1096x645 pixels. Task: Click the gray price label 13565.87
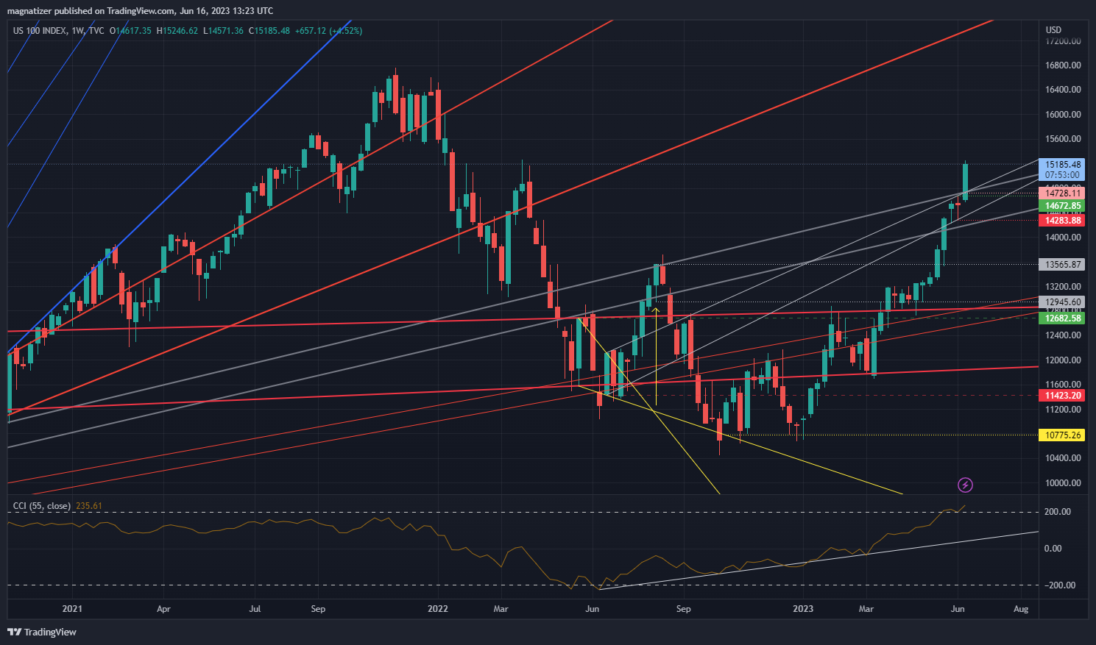1063,265
